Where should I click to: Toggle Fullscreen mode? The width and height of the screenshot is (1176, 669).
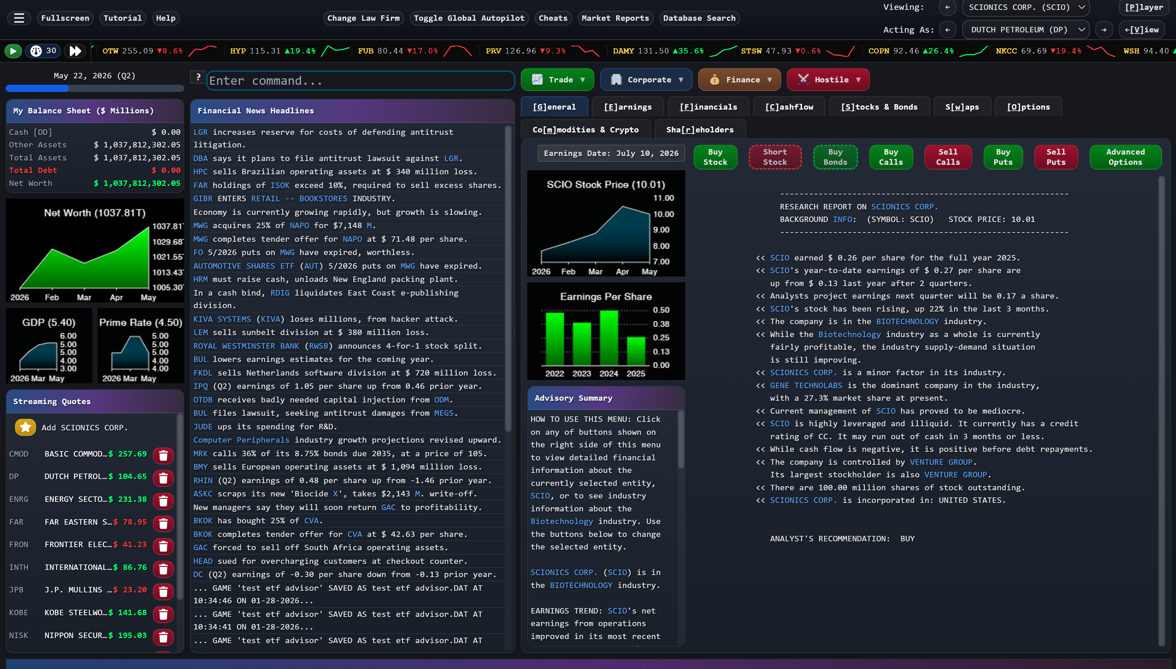(x=65, y=18)
